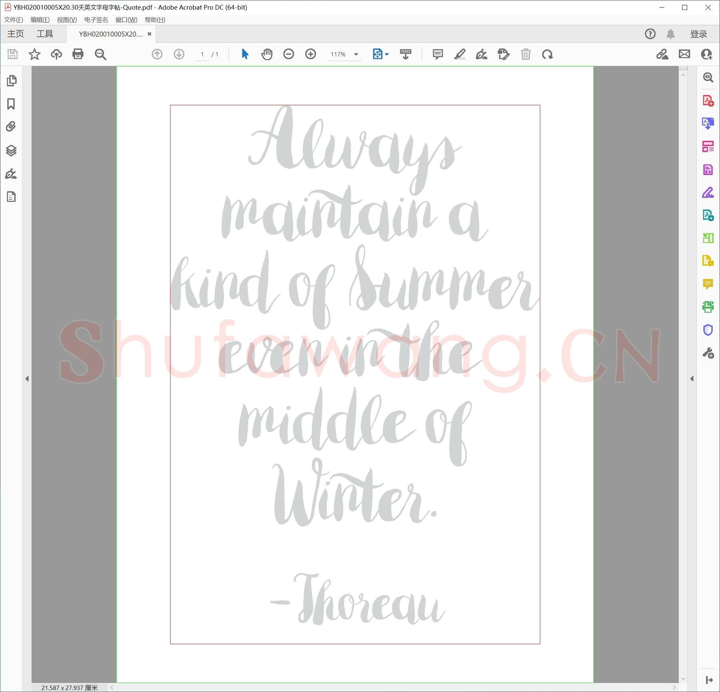
Task: Send file by email envelope icon
Action: point(684,54)
